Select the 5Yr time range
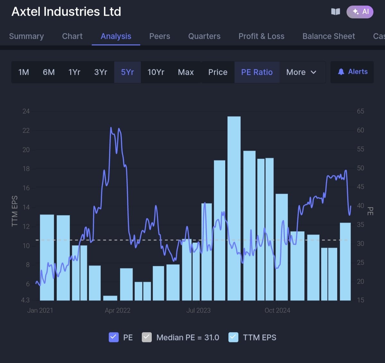Viewport: 385px width, 363px height. 127,72
